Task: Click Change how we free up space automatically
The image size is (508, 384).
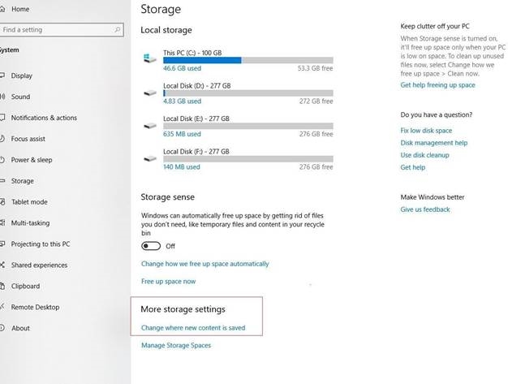Action: tap(204, 264)
